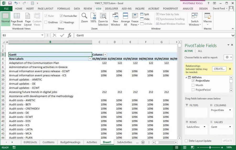The image size is (236, 150).
Task: Switch to the POWERPIVOT ribbon tab
Action: [x=170, y=9]
